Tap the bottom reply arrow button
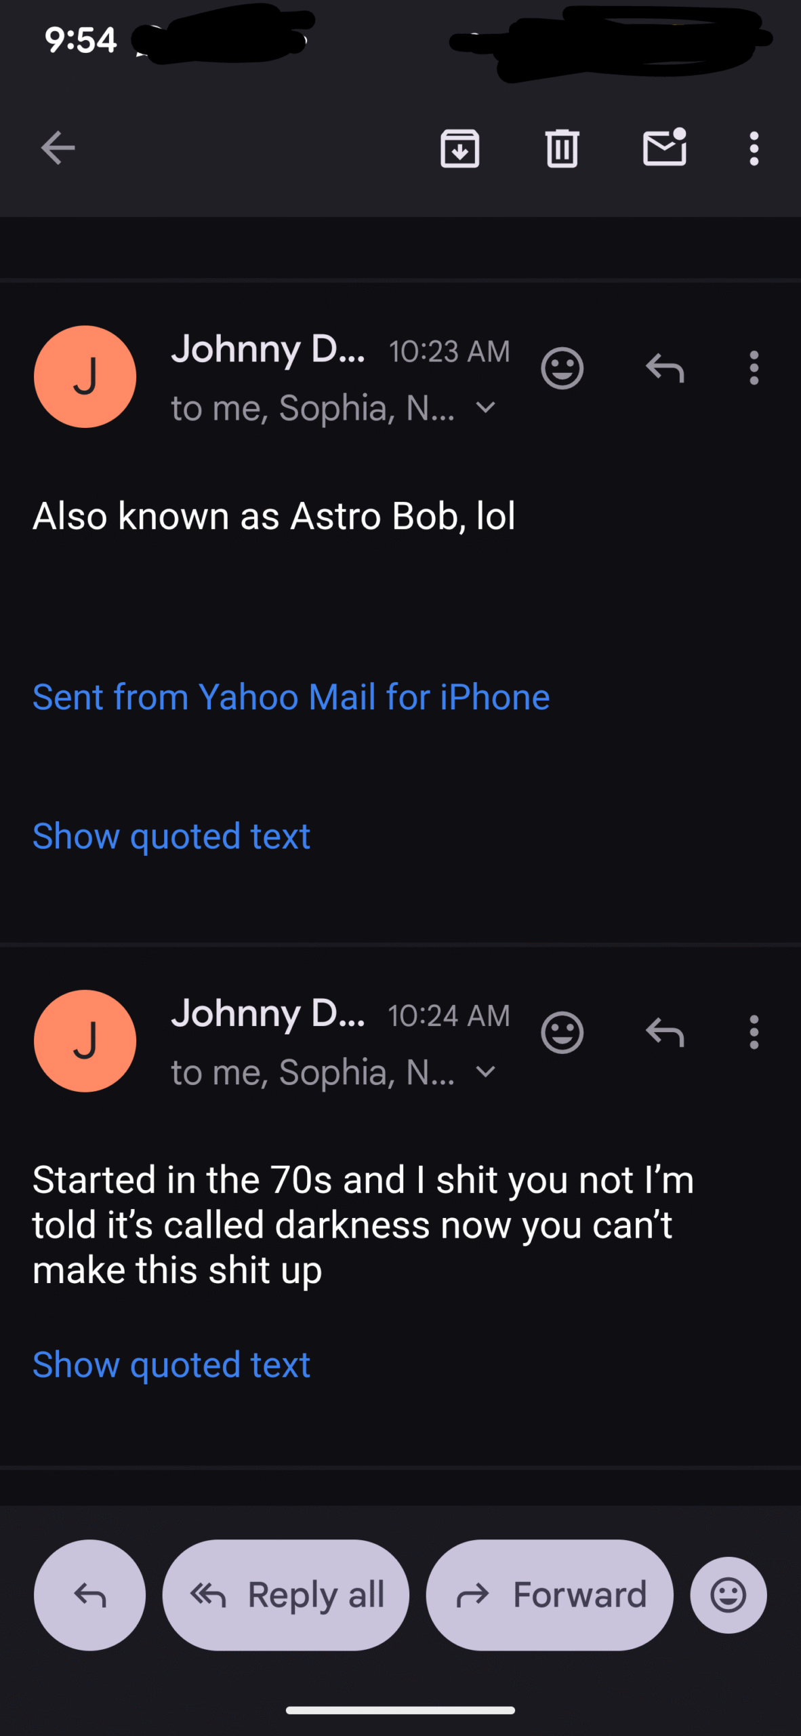This screenshot has height=1736, width=801. tap(89, 1595)
